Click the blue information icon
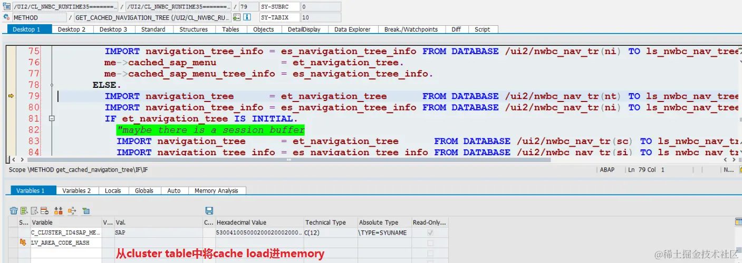 tap(246, 17)
